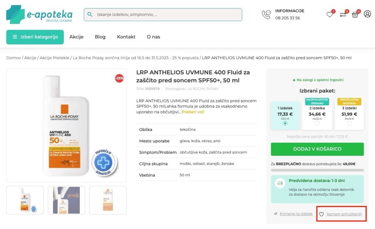The height and width of the screenshot is (229, 375).
Task: Open the compare arrows icon in header
Action: point(343,15)
